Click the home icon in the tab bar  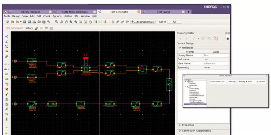pyautogui.click(x=6, y=12)
